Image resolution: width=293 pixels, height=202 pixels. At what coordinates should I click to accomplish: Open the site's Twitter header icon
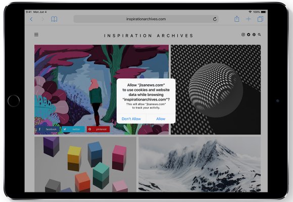click(x=249, y=34)
